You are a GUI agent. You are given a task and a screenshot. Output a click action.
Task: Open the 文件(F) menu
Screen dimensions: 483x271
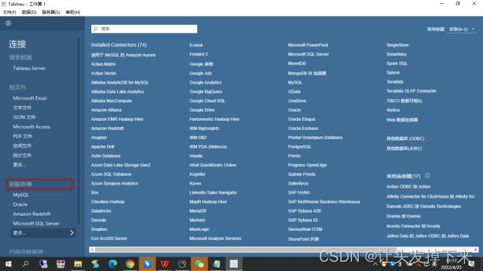pyautogui.click(x=9, y=13)
